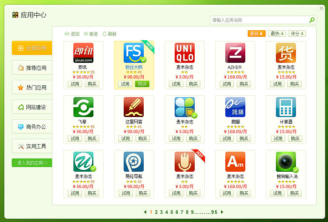Go back with 返回 arrow
Viewport: 328px width, 222px height.
[x=72, y=34]
